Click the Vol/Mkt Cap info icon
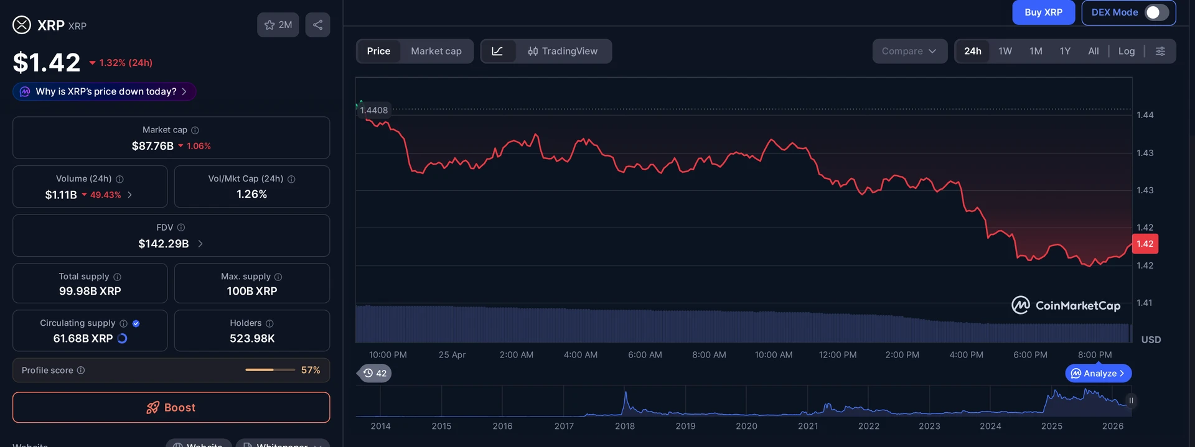1195x447 pixels. coord(291,179)
